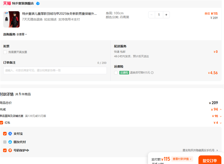Click the 朋友代付 friend-pay icon
Image resolution: width=224 pixels, height=164 pixels.
click(x=10, y=142)
